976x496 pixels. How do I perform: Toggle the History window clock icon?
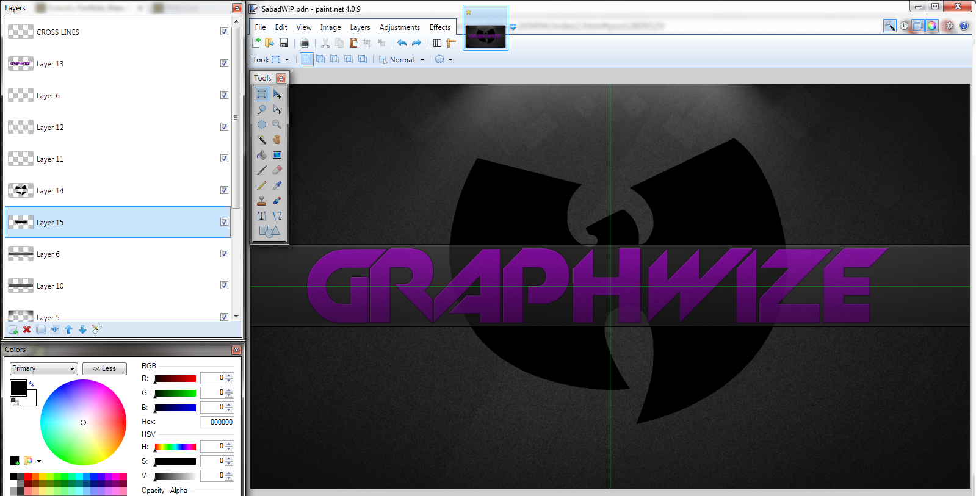tap(904, 26)
